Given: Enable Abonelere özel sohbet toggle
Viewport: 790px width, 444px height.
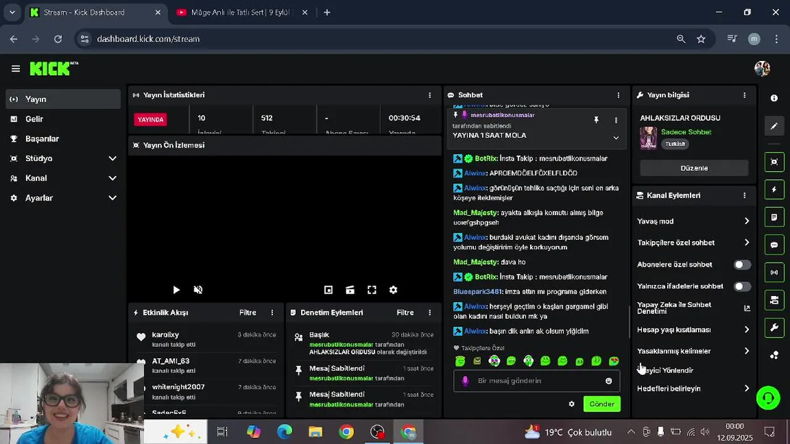Looking at the screenshot, I should click(x=742, y=265).
